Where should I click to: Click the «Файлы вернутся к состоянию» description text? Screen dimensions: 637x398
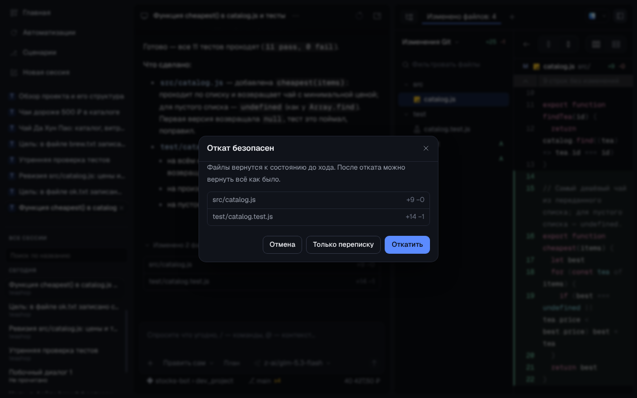point(306,173)
